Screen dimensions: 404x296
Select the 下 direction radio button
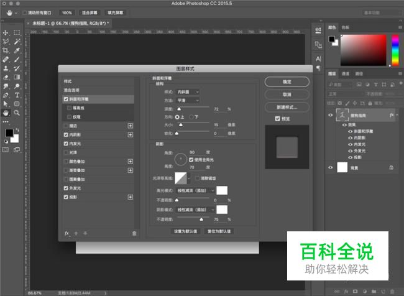tap(191, 117)
